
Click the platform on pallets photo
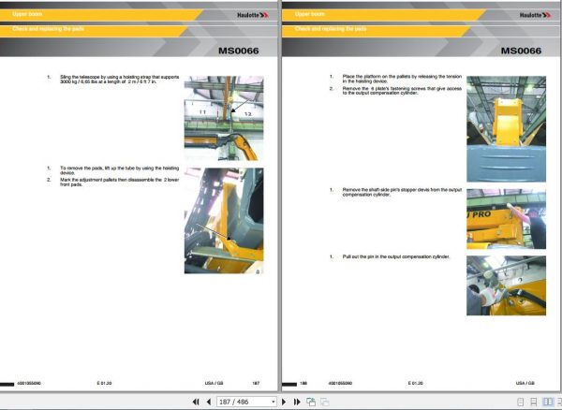tap(506, 129)
